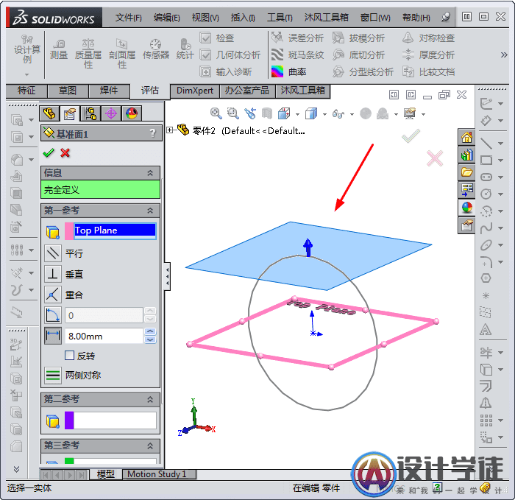
Task: Run 底切分析 undercut analysis
Action: click(358, 55)
